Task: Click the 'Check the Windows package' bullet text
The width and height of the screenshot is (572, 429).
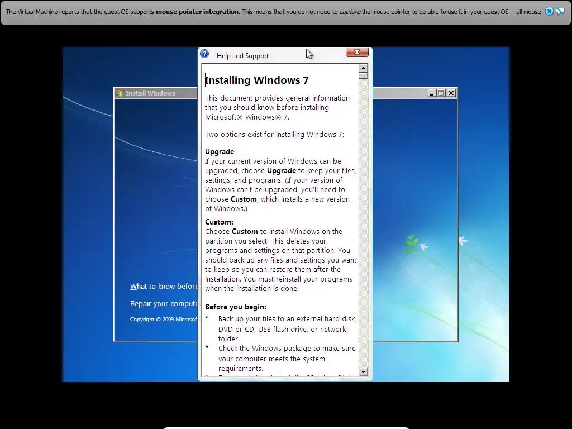Action: pos(287,358)
